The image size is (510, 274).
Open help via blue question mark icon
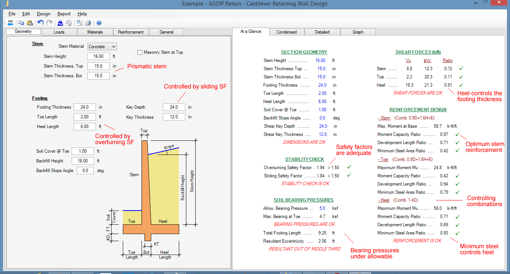(x=99, y=23)
